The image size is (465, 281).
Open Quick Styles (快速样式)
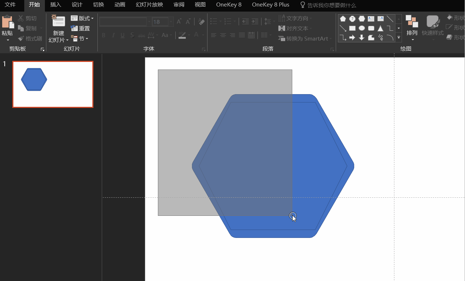click(x=433, y=28)
